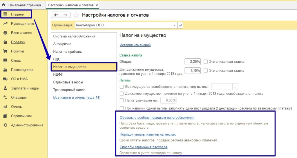Screen dimensions: 297x158
Task: Click the back arrow navigation button
Action: (x=56, y=15)
